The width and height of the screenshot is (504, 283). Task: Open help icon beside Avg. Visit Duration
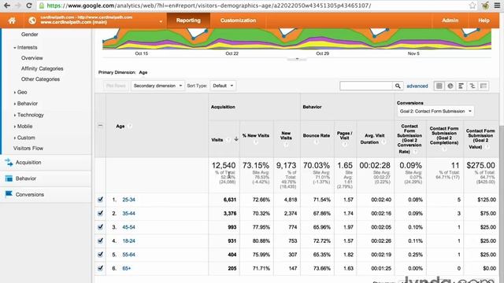tap(384, 141)
